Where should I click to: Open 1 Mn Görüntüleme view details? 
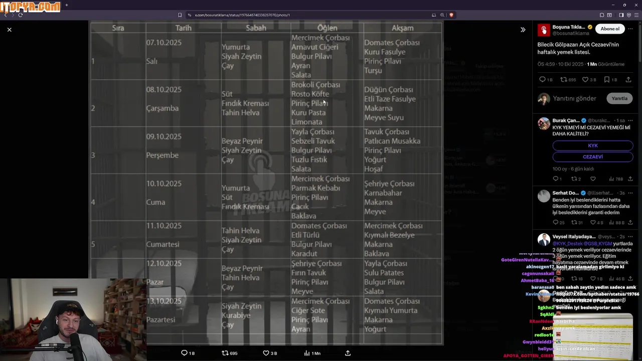606,64
